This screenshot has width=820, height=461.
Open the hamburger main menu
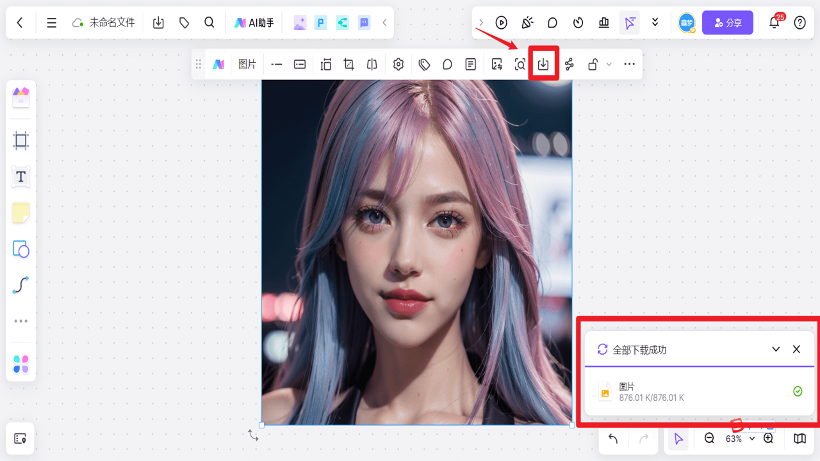pyautogui.click(x=52, y=22)
